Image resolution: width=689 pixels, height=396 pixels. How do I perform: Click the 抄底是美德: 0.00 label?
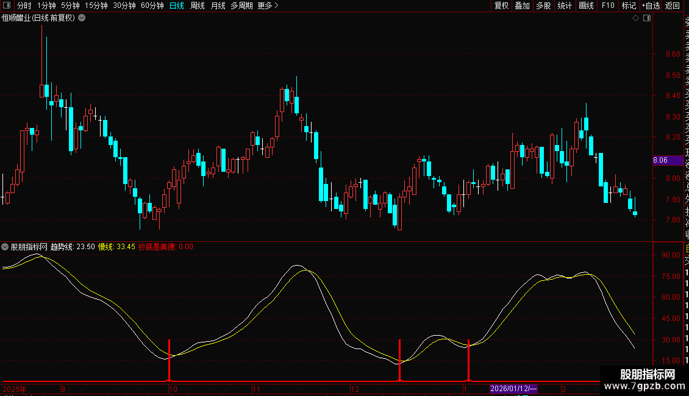[166, 247]
